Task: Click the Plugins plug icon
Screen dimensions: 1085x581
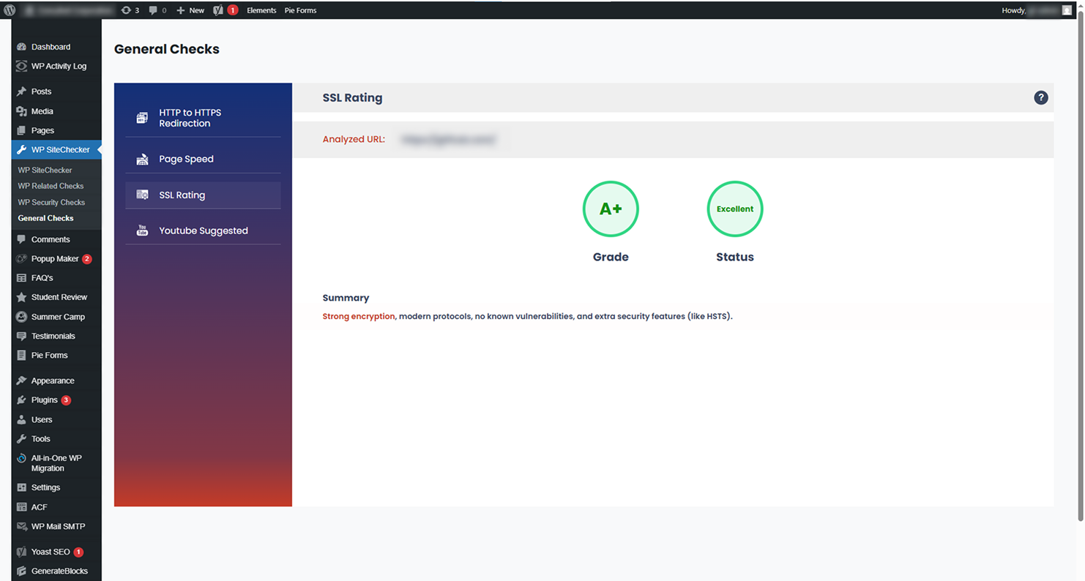Action: coord(21,400)
